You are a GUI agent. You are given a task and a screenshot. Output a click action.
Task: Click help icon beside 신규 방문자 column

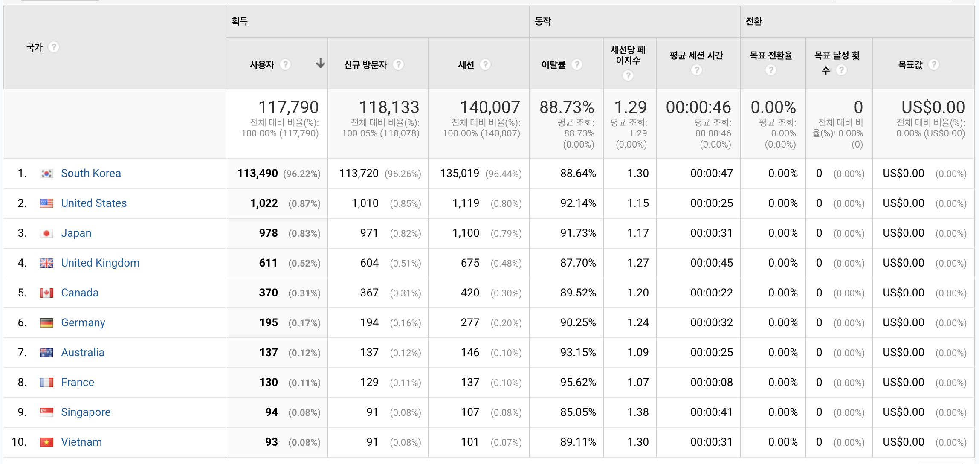tap(398, 64)
